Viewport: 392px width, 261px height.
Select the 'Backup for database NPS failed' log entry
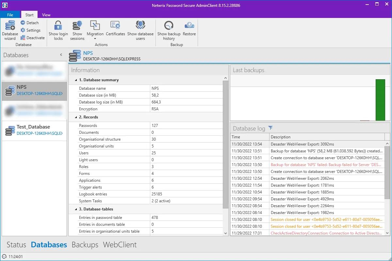point(308,165)
